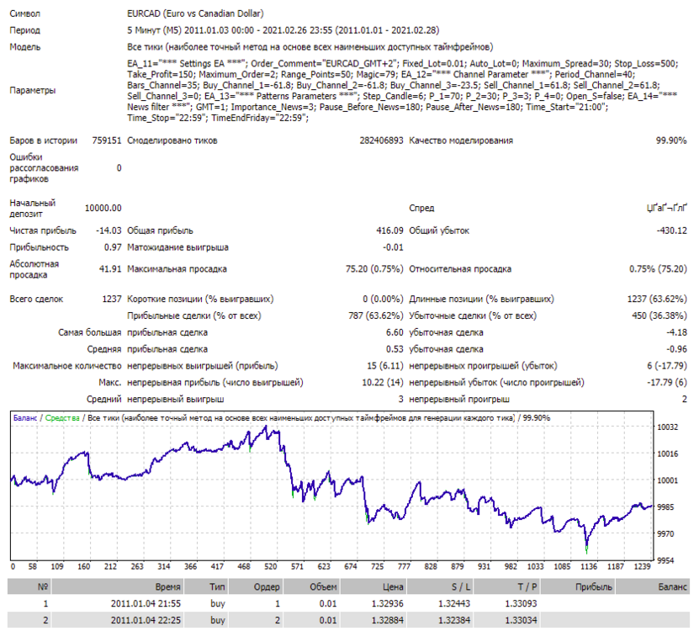699x631 pixels.
Task: Select the trade time '2011.01.04 22:25'
Action: tap(146, 620)
